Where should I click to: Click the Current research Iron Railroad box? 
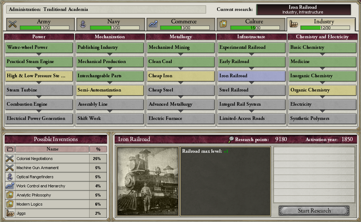coord(303,9)
